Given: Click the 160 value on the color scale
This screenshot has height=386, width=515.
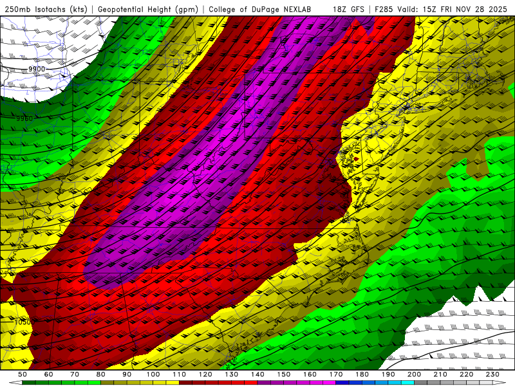Looking at the screenshot, I should [310, 374].
